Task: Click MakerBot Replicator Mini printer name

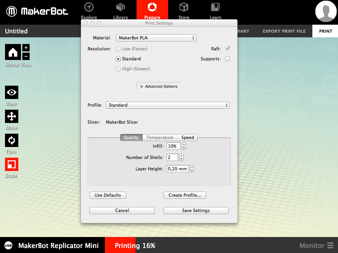Action: coord(58,245)
